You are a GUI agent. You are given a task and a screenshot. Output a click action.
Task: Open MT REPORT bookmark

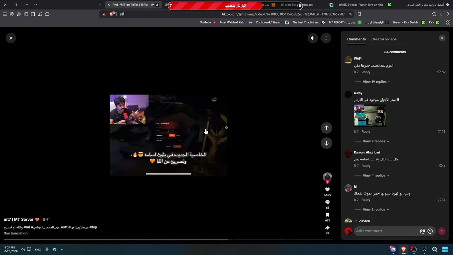tap(345, 23)
